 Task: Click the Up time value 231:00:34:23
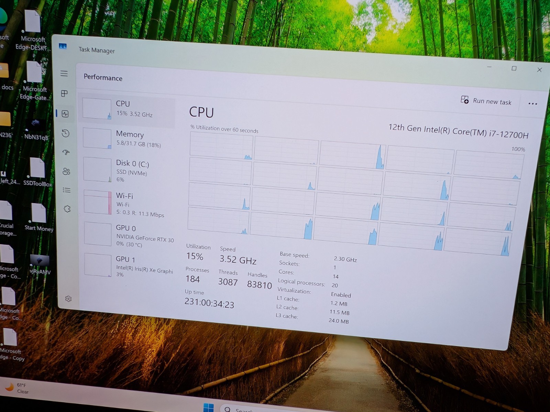pos(209,303)
